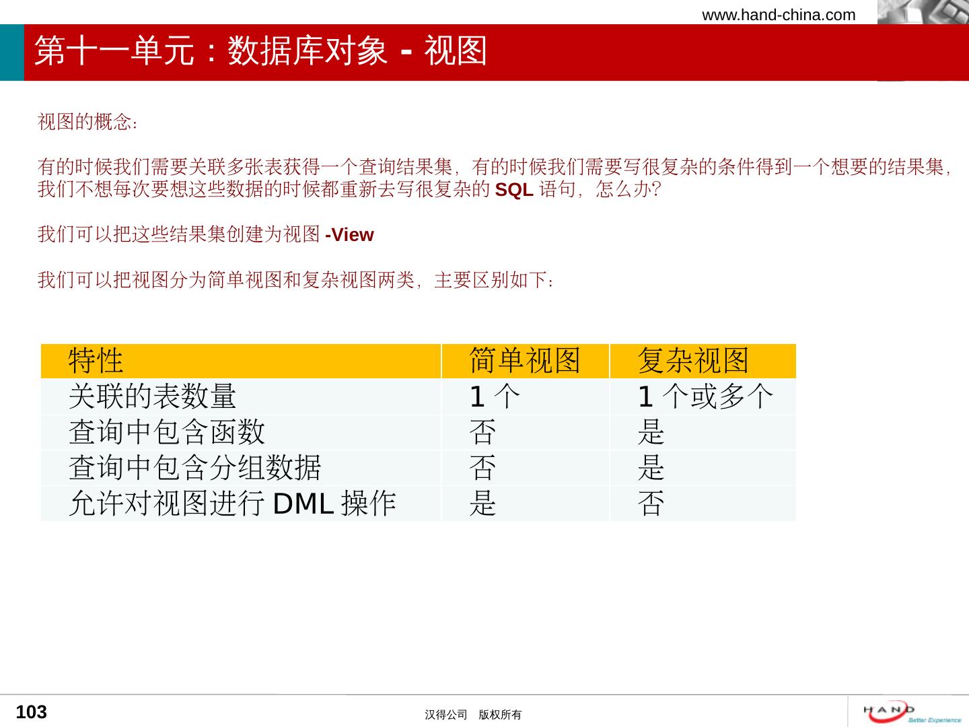
Task: Click 复杂视图 "是" in the 查询中包含函数 row
Action: pos(703,432)
